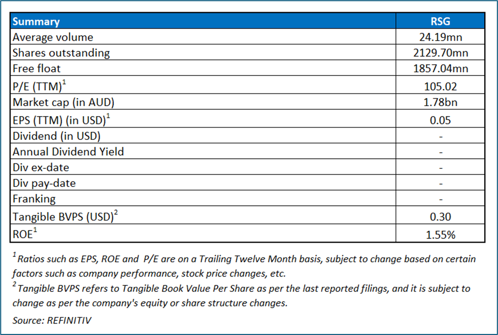Select the 0.30 tangible BVPS value

pos(440,216)
